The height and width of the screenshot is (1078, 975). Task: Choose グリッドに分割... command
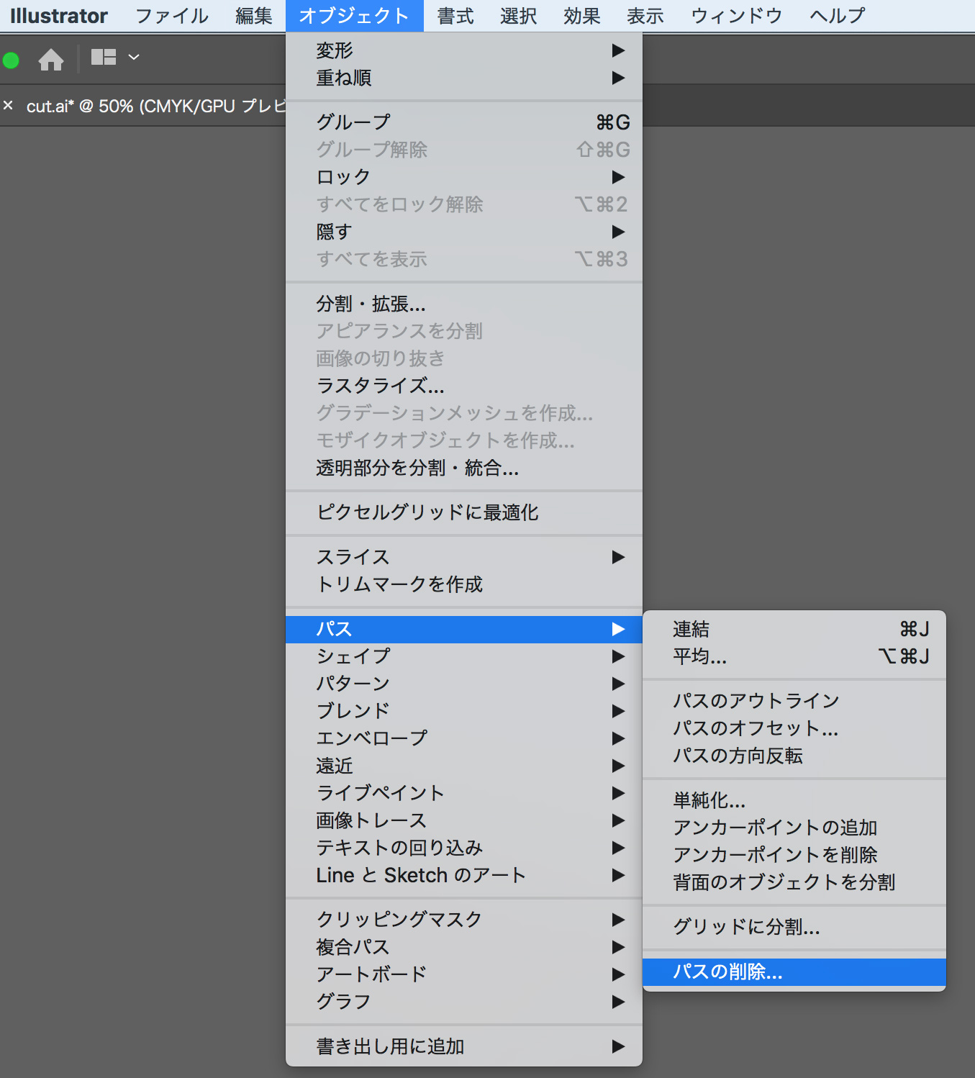[x=794, y=927]
